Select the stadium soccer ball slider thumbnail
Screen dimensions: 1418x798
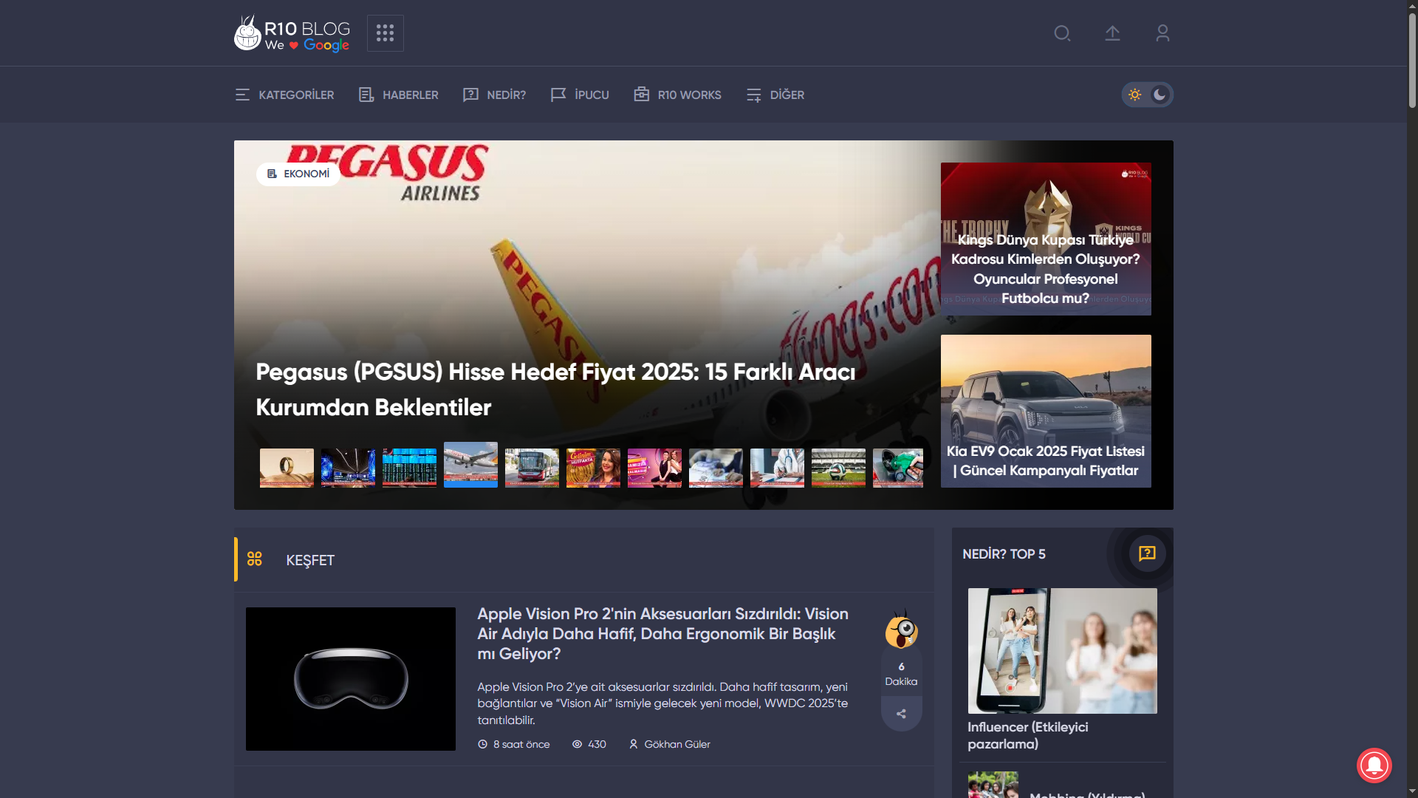(838, 468)
